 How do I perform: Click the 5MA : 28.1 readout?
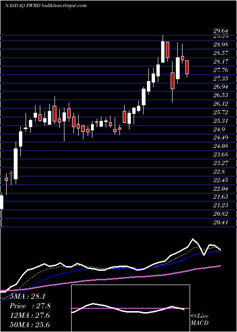[27, 296]
